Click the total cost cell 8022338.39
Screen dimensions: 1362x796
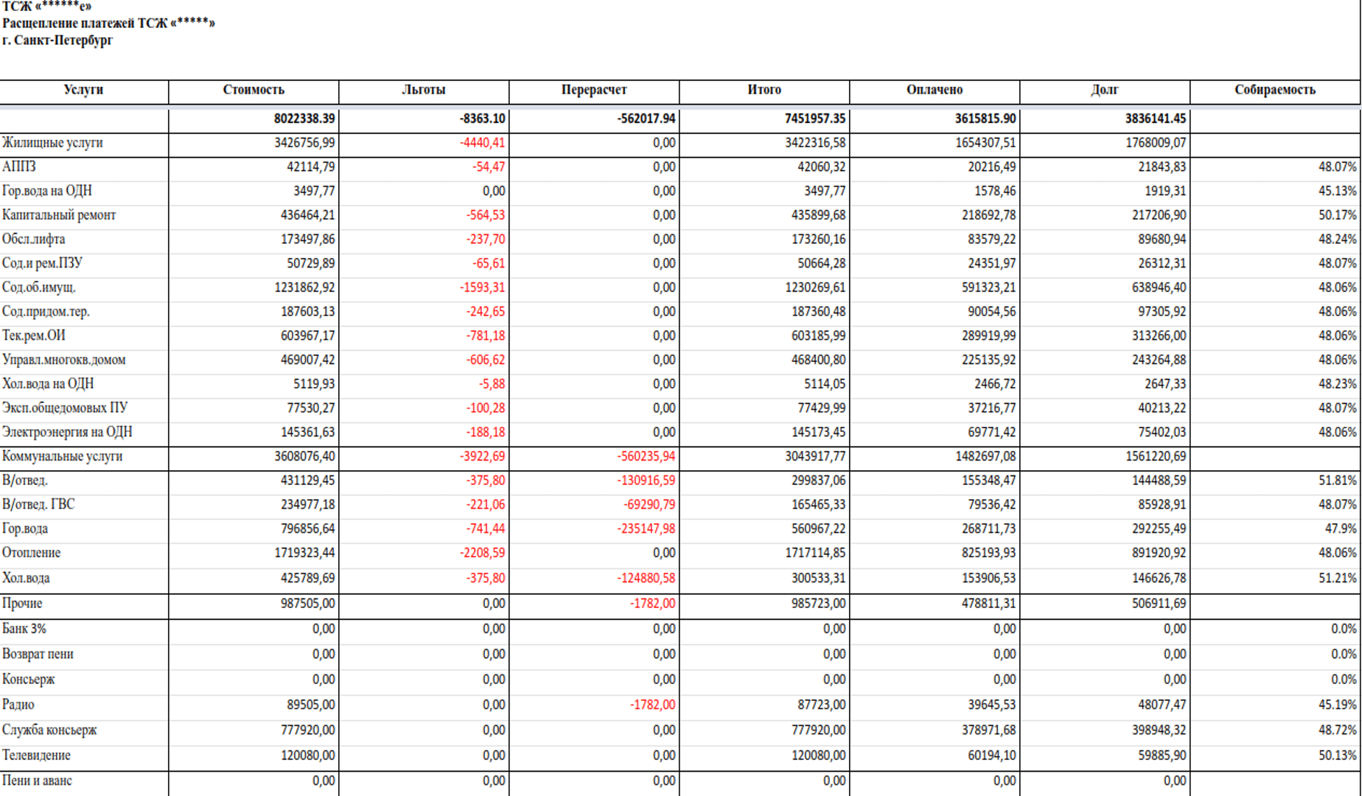click(x=304, y=119)
